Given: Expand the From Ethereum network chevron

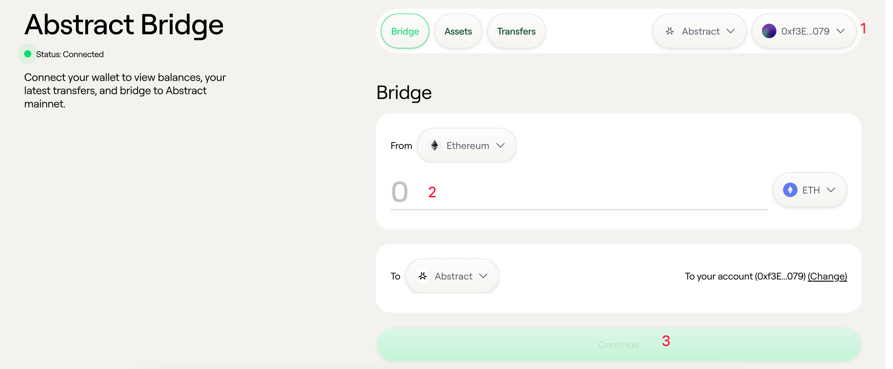Looking at the screenshot, I should coord(500,145).
